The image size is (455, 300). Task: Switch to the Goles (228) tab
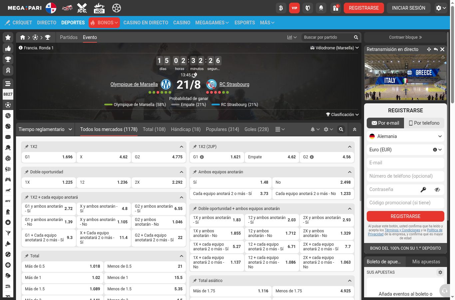(x=256, y=129)
